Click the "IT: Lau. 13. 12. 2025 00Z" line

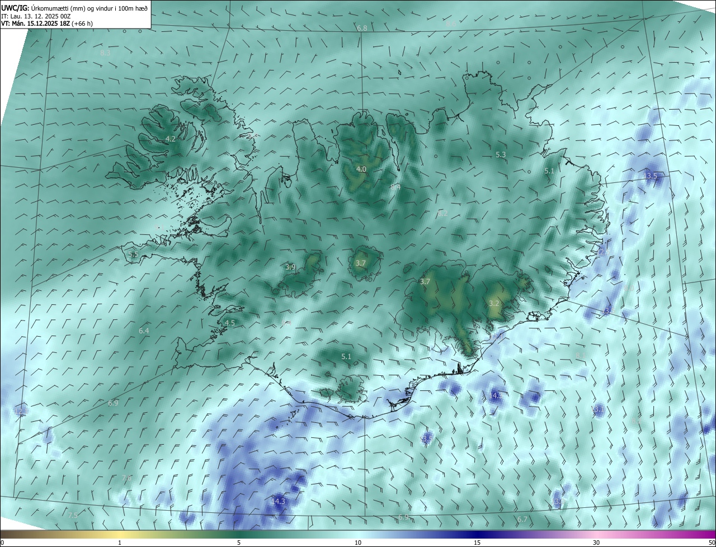[36, 16]
